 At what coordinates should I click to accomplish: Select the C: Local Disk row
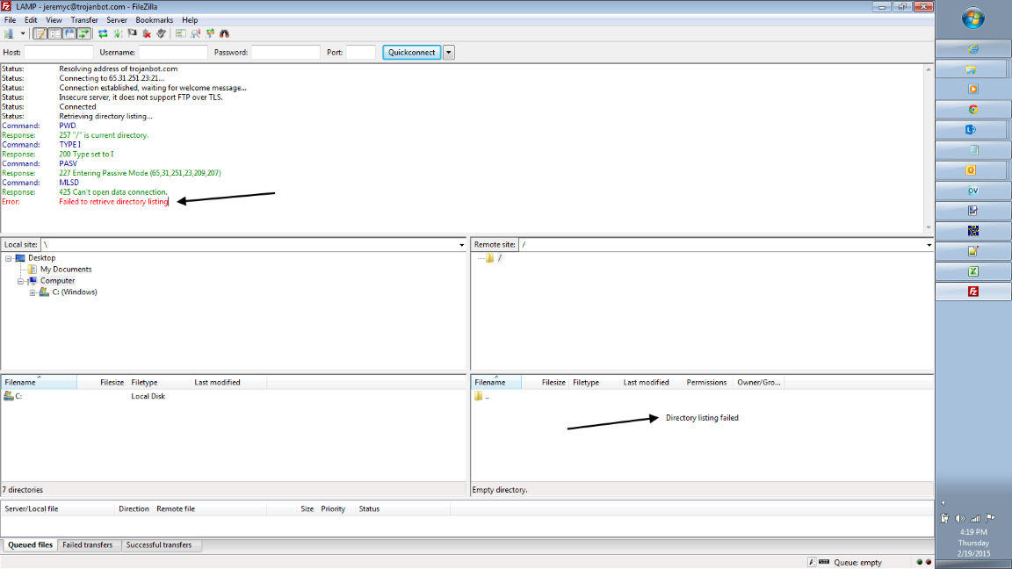233,396
